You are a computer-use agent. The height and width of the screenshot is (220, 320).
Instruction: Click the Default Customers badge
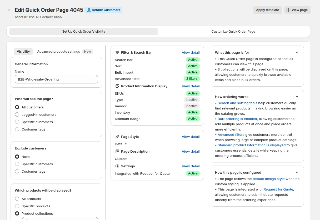[x=103, y=10]
